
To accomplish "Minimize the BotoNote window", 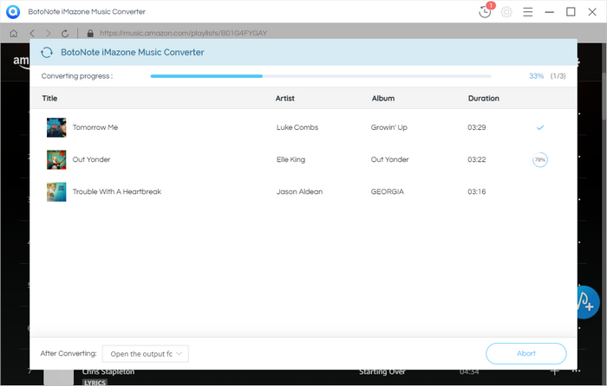I will point(549,12).
